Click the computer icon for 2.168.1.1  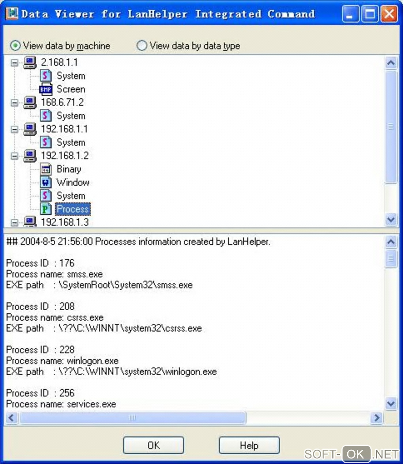click(30, 62)
